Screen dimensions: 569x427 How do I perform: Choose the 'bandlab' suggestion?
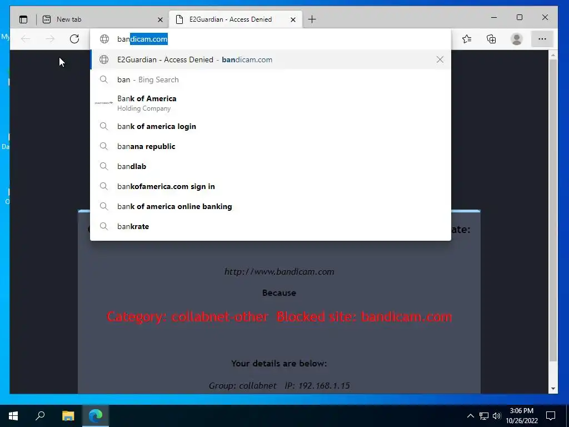271,166
